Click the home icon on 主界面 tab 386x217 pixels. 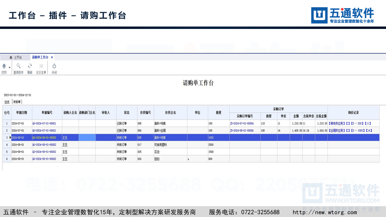(11, 57)
